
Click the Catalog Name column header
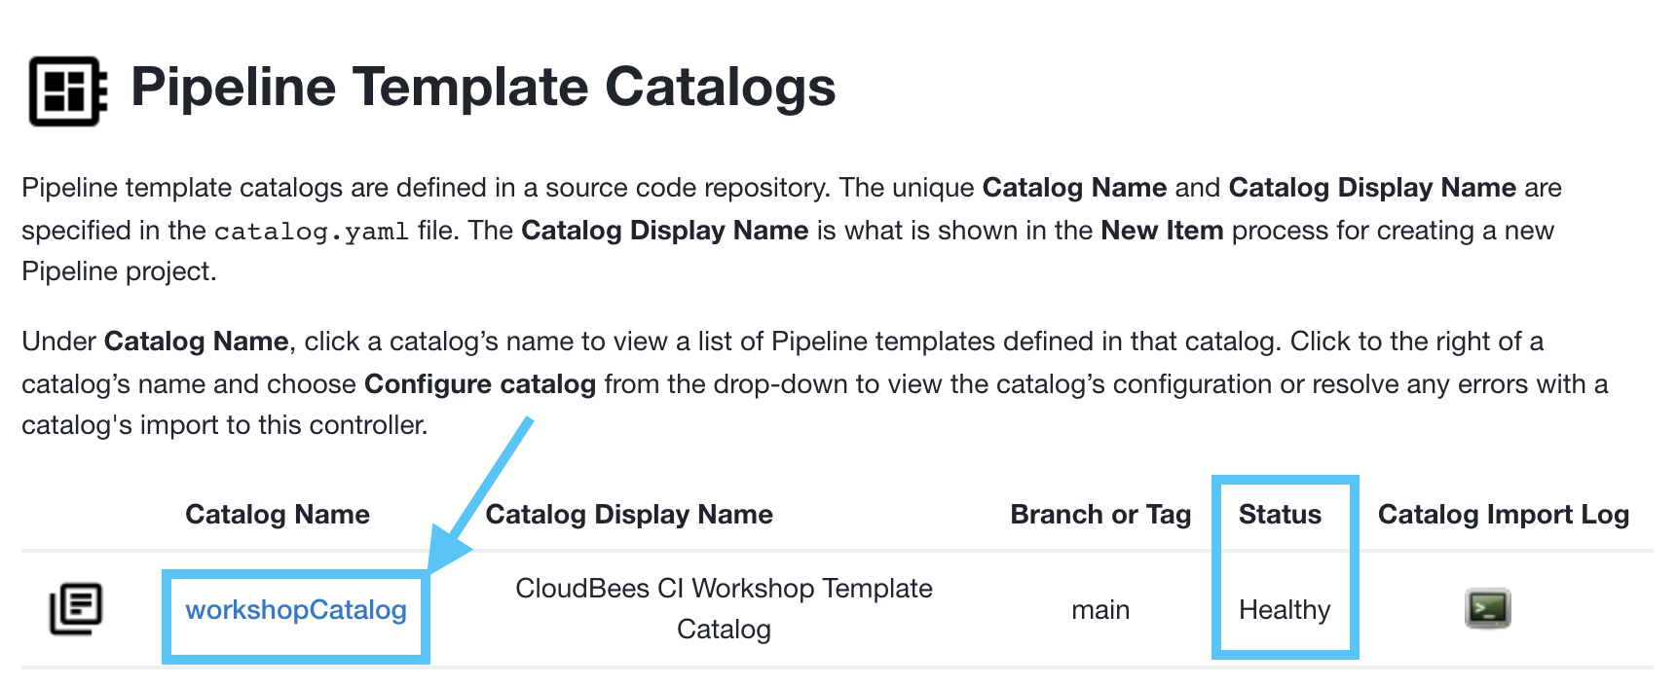click(x=278, y=515)
